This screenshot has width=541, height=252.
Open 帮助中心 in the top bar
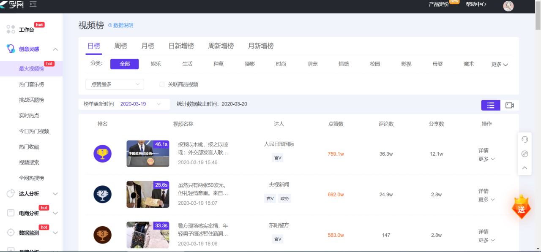click(x=476, y=4)
